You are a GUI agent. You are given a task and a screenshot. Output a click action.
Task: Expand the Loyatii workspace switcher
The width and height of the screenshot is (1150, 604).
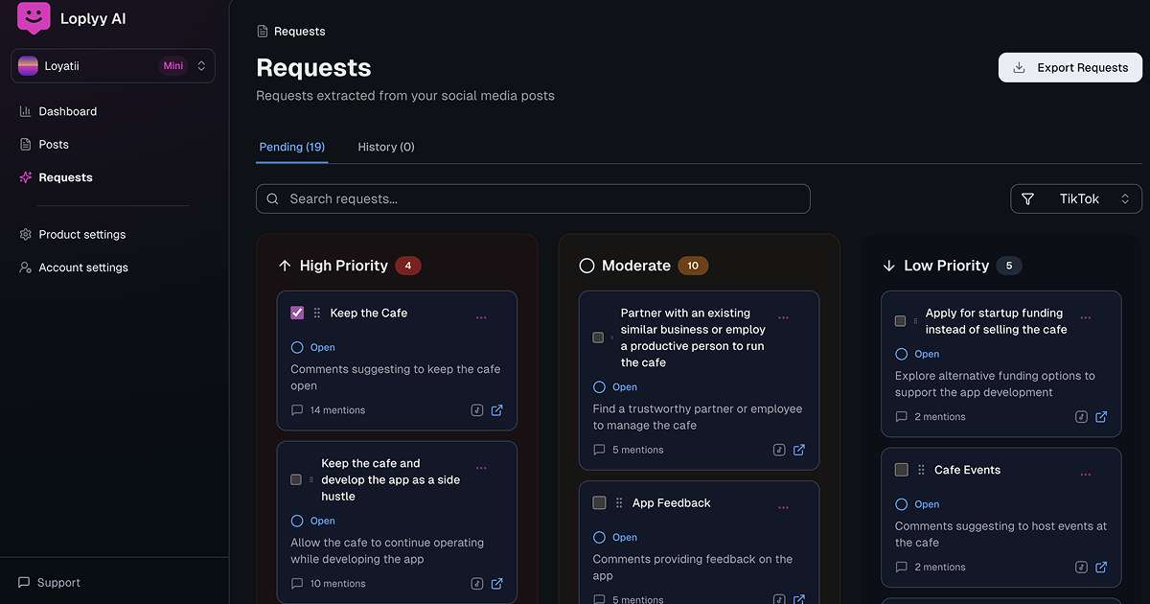click(x=113, y=66)
